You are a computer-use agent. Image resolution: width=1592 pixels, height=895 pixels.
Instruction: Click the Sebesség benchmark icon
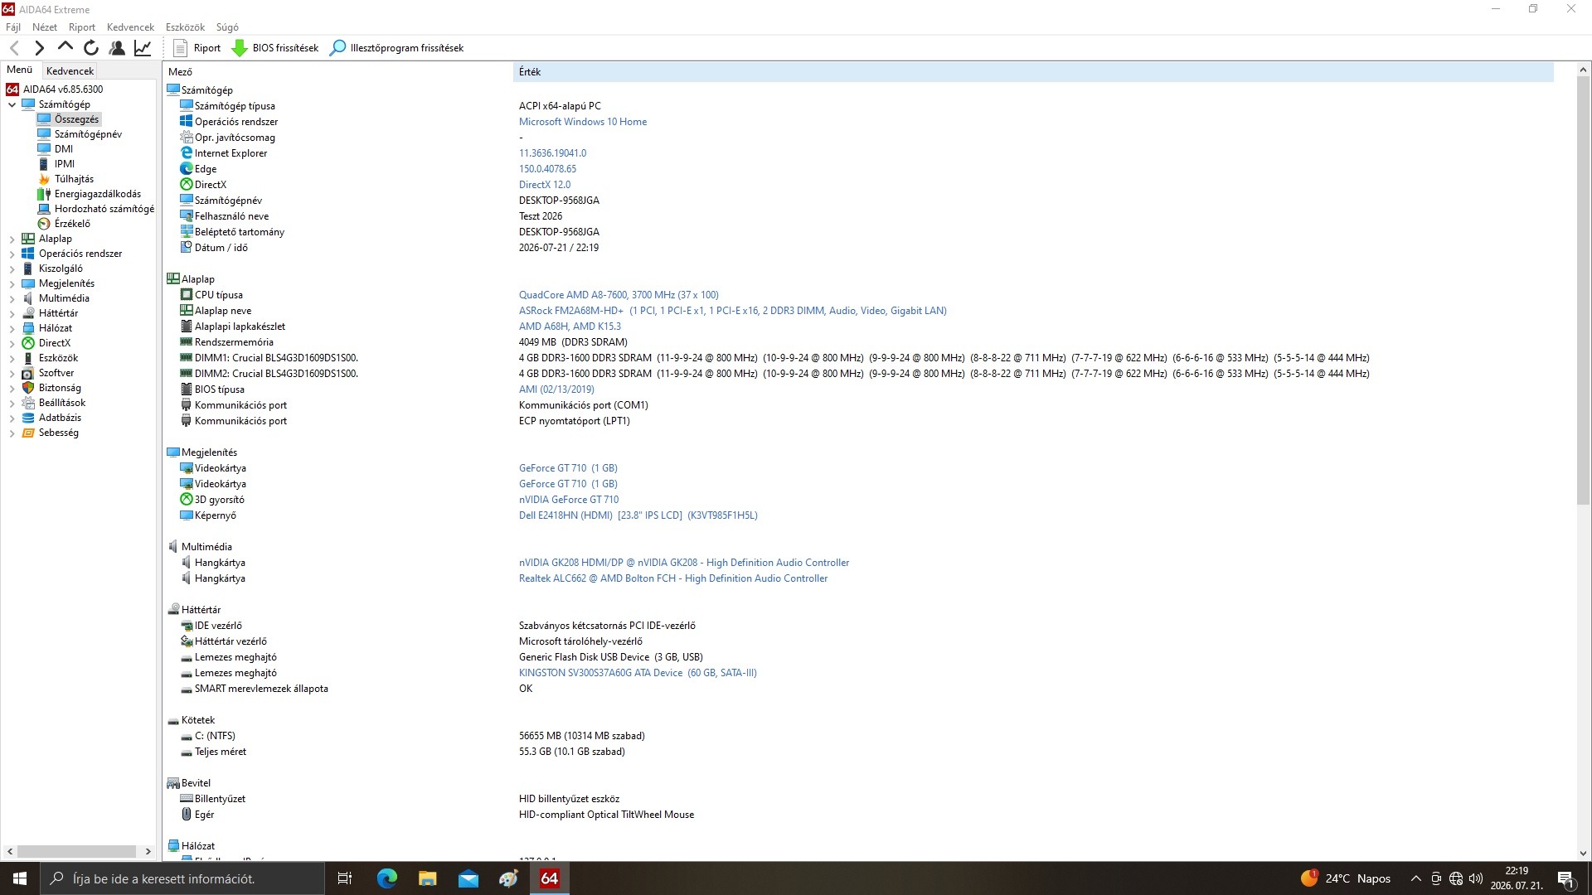pyautogui.click(x=28, y=433)
